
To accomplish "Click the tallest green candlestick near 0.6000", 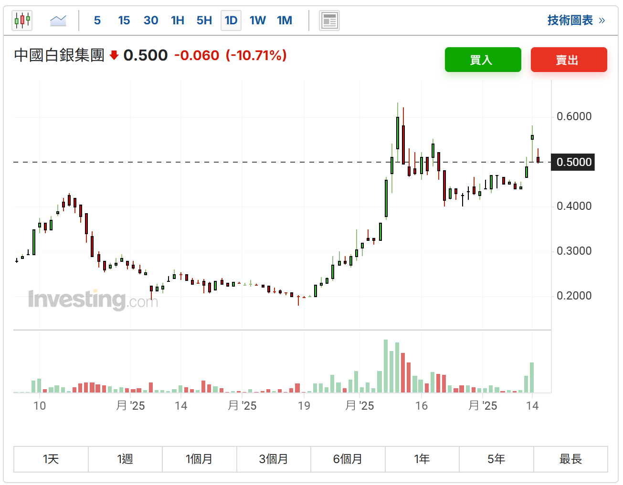I will pyautogui.click(x=398, y=133).
